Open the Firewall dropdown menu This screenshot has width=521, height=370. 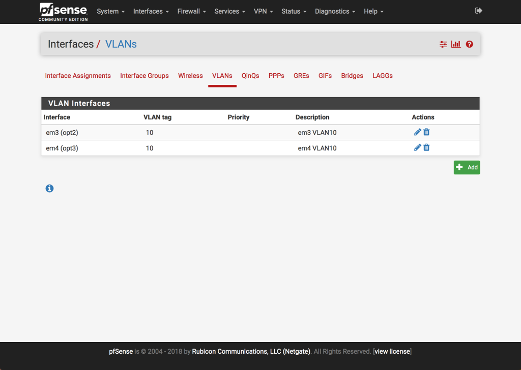191,11
